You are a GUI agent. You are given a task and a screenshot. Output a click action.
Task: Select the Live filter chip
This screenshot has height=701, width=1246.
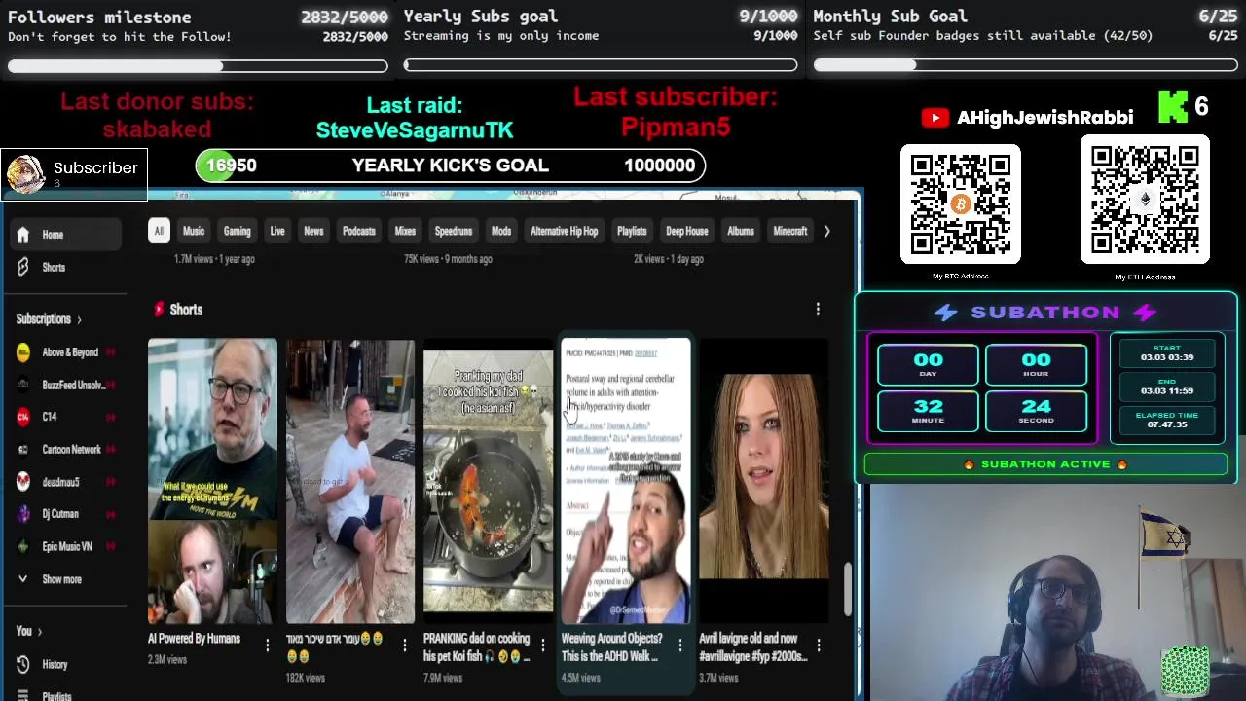277,232
